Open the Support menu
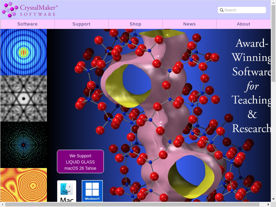This screenshot has height=207, width=276. coord(81,24)
